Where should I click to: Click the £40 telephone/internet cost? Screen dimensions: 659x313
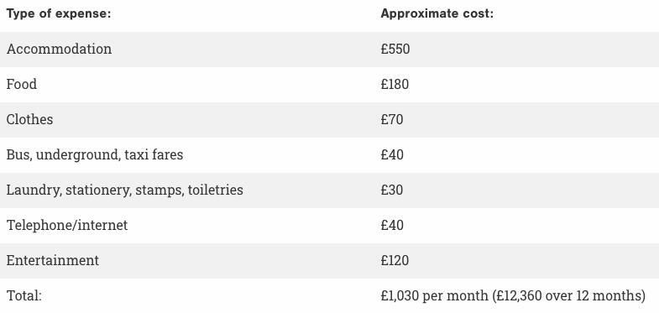(392, 225)
